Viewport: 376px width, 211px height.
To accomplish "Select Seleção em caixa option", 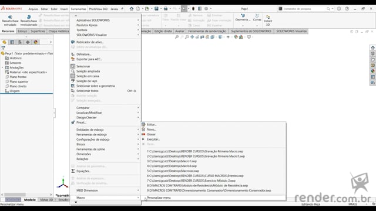I will click(x=88, y=76).
